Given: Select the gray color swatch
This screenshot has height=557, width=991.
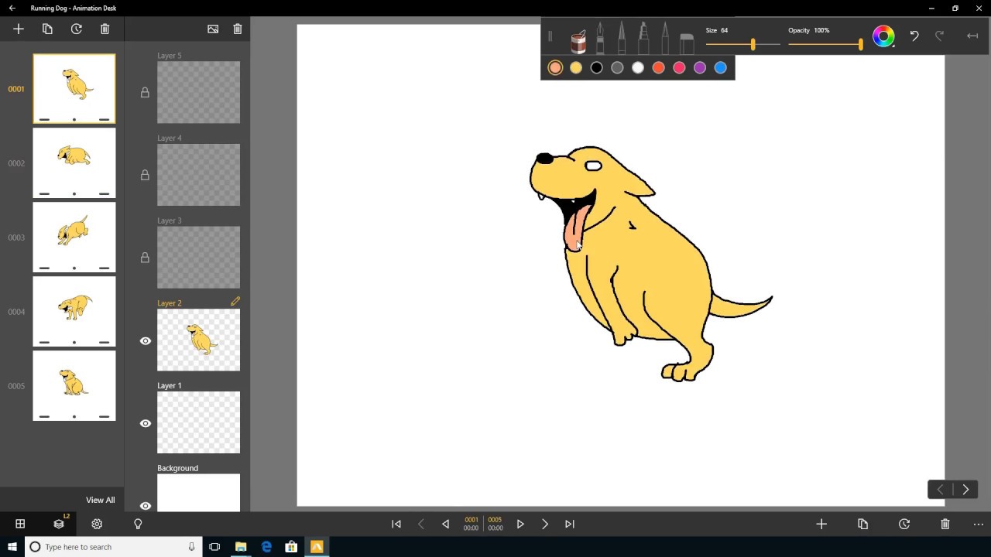Looking at the screenshot, I should [x=617, y=67].
